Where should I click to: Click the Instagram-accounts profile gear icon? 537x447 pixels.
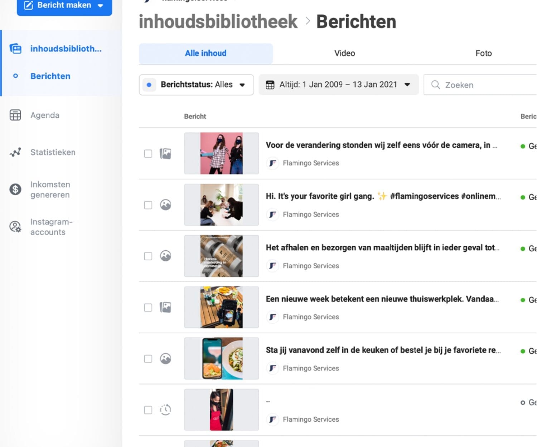click(15, 227)
